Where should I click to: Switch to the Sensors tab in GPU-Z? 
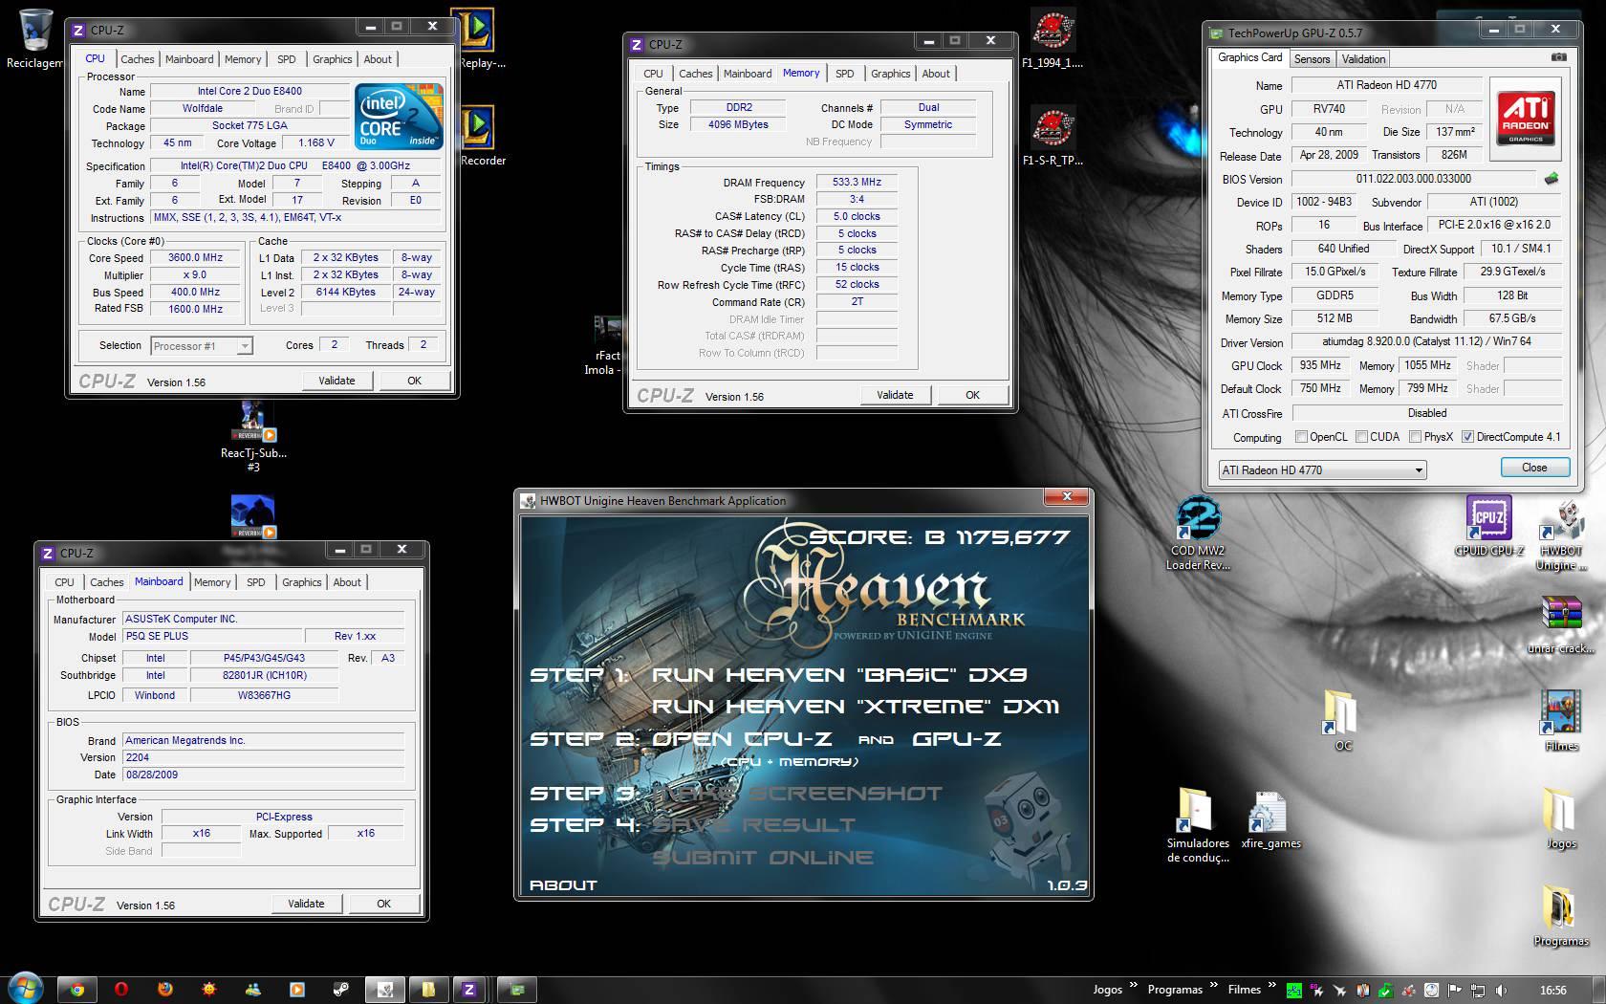click(x=1312, y=58)
